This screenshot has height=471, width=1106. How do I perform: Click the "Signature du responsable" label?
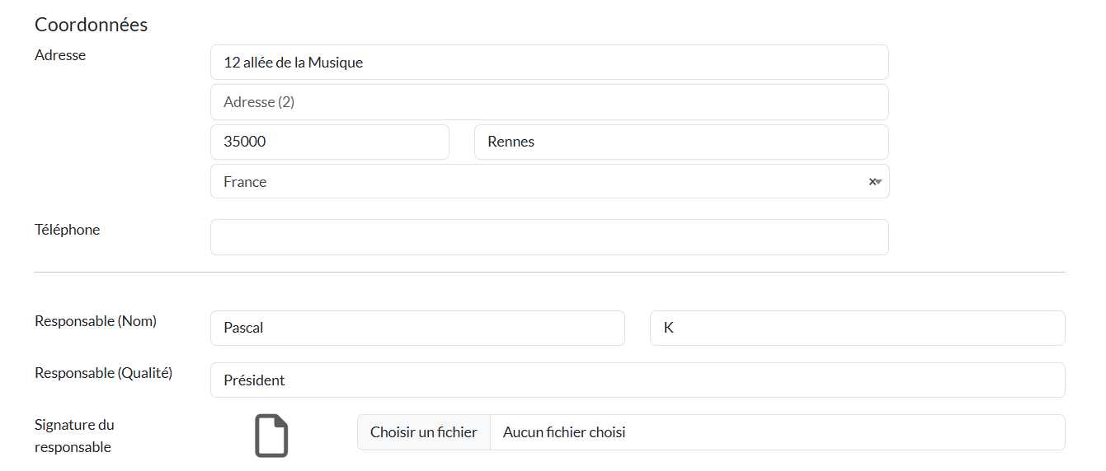point(74,436)
